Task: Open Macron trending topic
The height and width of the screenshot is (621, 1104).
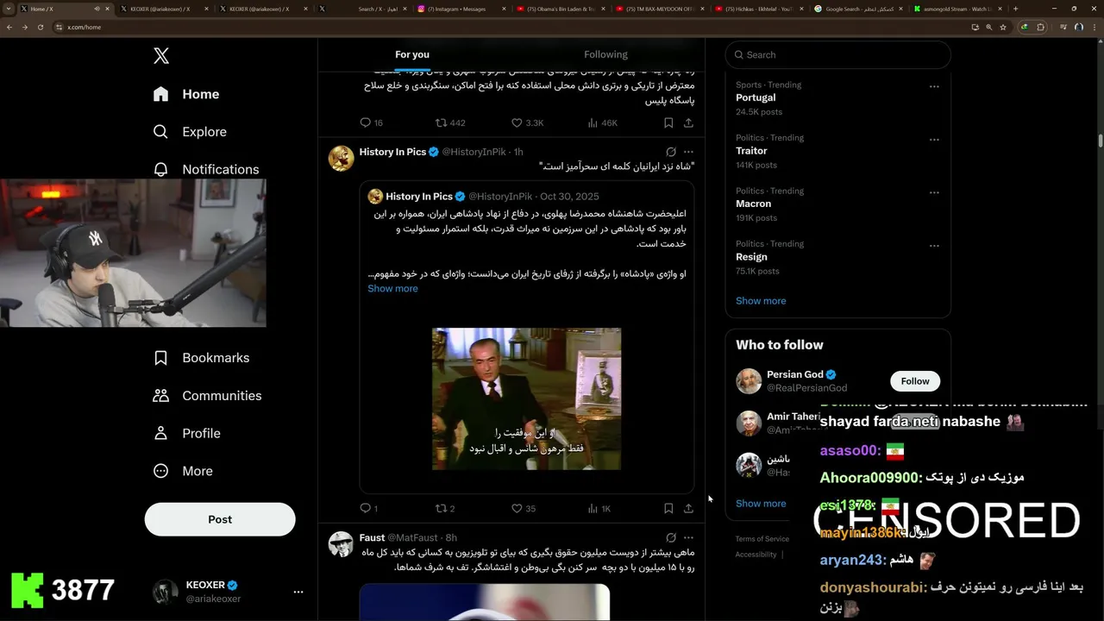Action: click(753, 204)
